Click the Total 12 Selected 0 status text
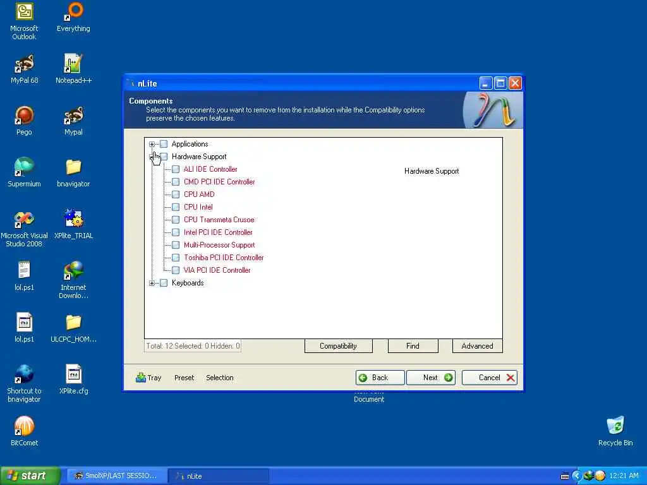The image size is (647, 485). click(193, 346)
